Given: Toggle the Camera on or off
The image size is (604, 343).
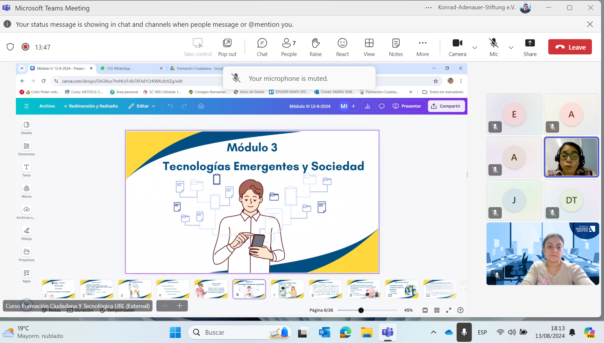Looking at the screenshot, I should coord(457,47).
